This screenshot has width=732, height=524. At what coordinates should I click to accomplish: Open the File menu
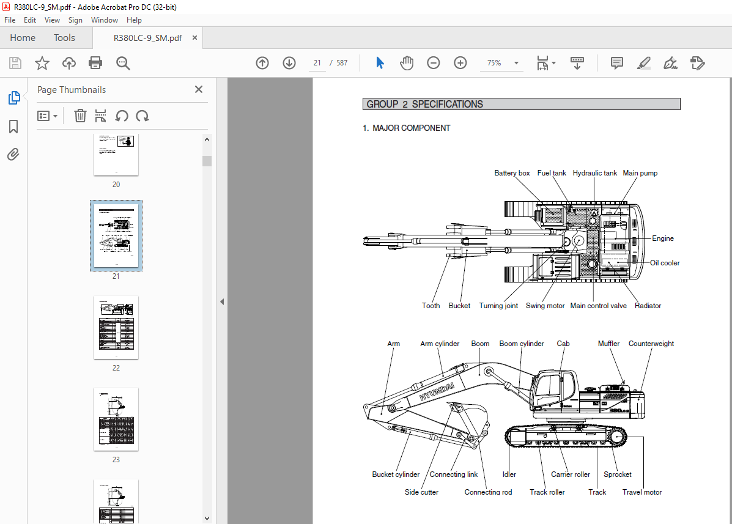tap(10, 20)
